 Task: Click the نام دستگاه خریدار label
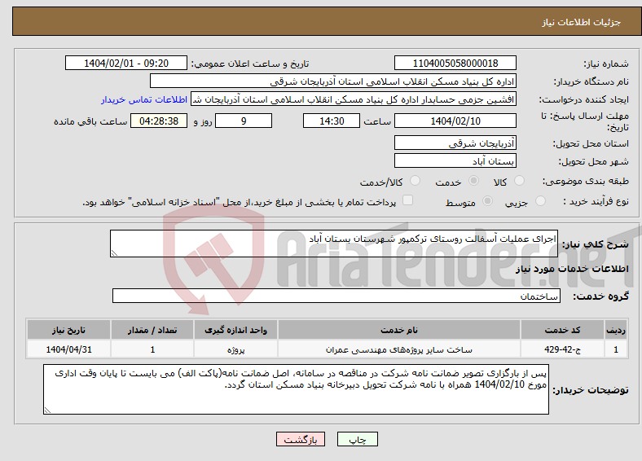point(591,82)
